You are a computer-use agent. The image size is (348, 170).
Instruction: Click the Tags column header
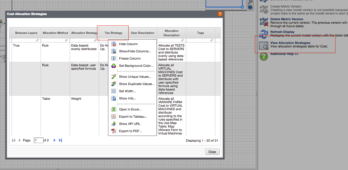point(200,33)
